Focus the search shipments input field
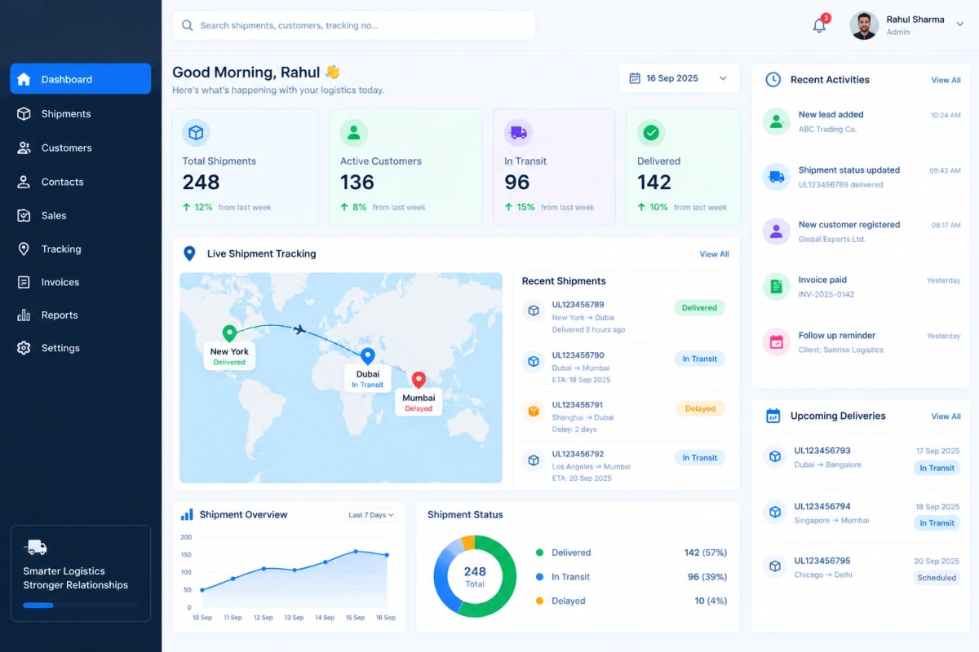Image resolution: width=979 pixels, height=652 pixels. pos(353,25)
